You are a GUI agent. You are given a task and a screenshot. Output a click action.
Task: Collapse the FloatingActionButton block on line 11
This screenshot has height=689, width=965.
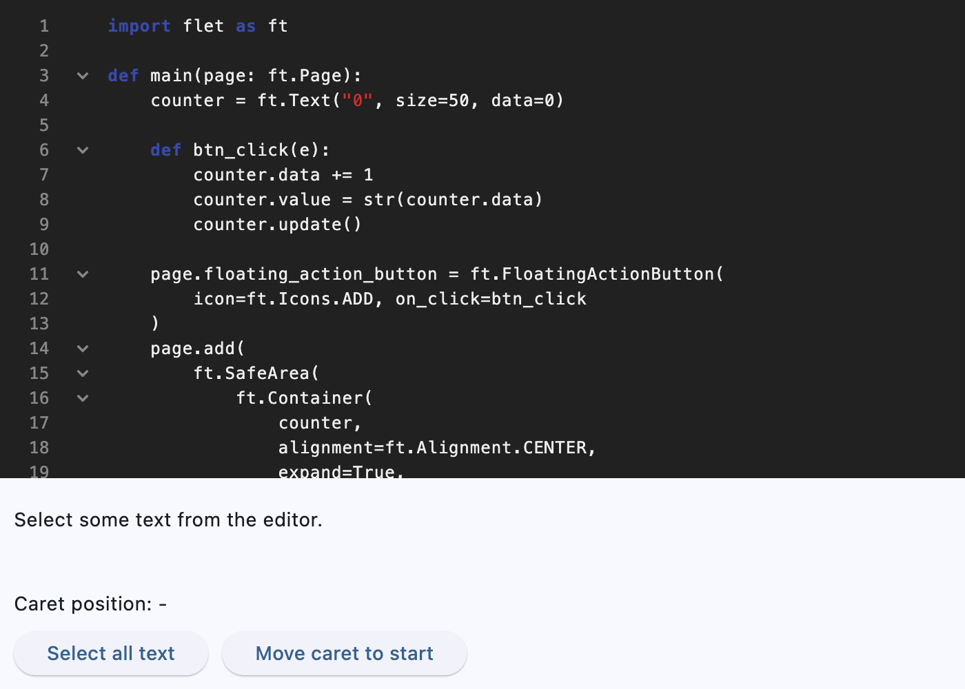pos(82,274)
